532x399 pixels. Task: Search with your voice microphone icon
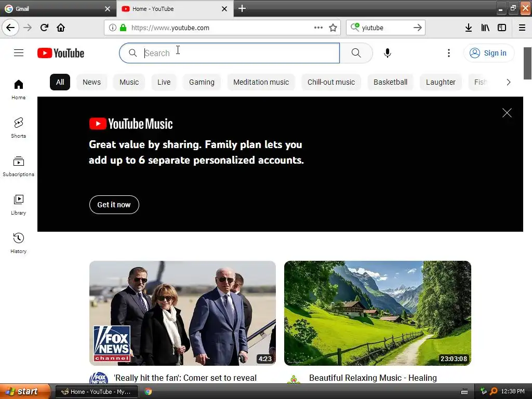(388, 53)
